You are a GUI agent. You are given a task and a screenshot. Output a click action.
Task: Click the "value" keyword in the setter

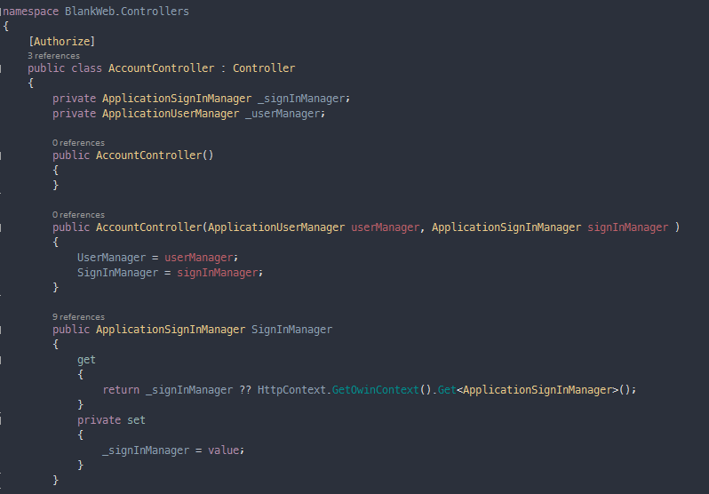223,450
